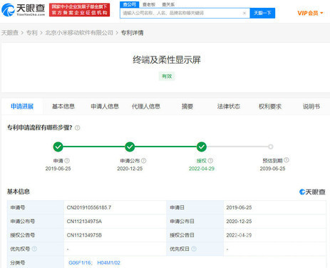The height and width of the screenshot is (268, 330).
Task: Click the 天眼一下 search button
Action: tap(262, 13)
